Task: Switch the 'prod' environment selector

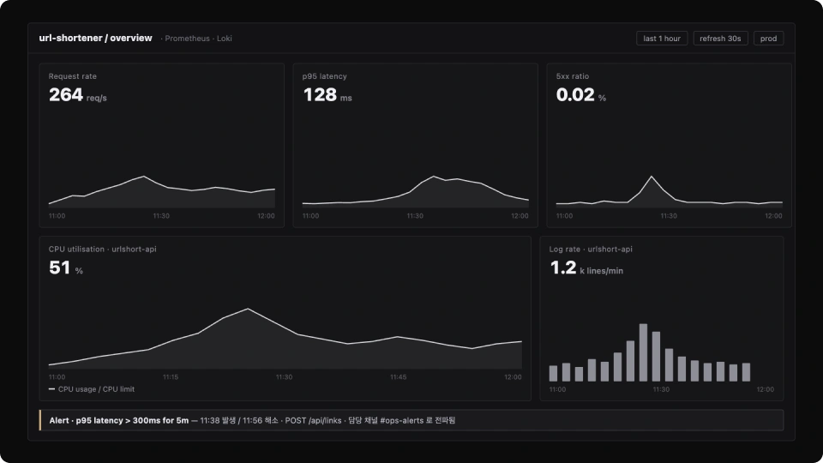Action: click(x=768, y=39)
